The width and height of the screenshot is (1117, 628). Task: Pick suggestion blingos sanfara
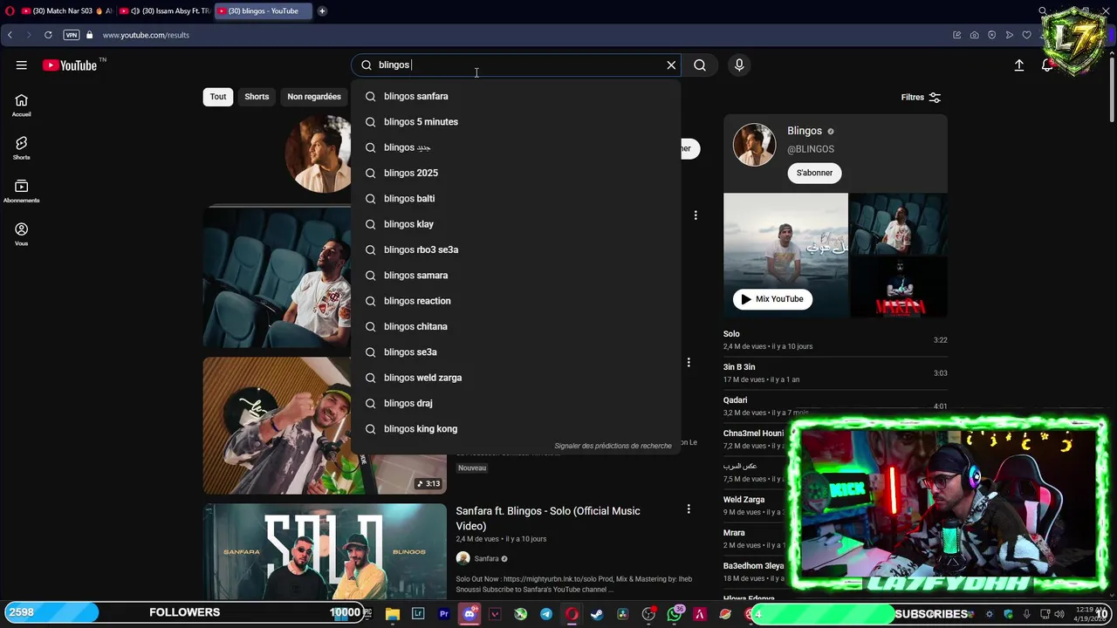(516, 97)
